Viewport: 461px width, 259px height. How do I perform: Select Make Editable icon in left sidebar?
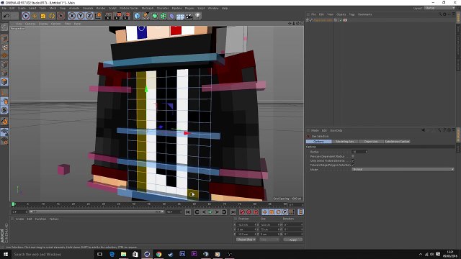(x=4, y=27)
